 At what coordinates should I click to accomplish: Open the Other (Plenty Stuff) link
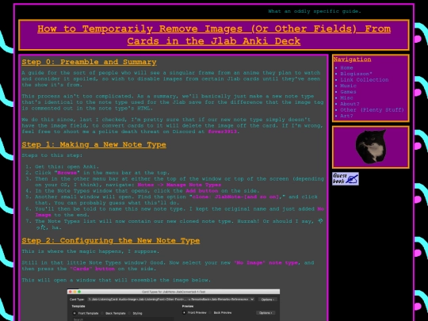372,109
